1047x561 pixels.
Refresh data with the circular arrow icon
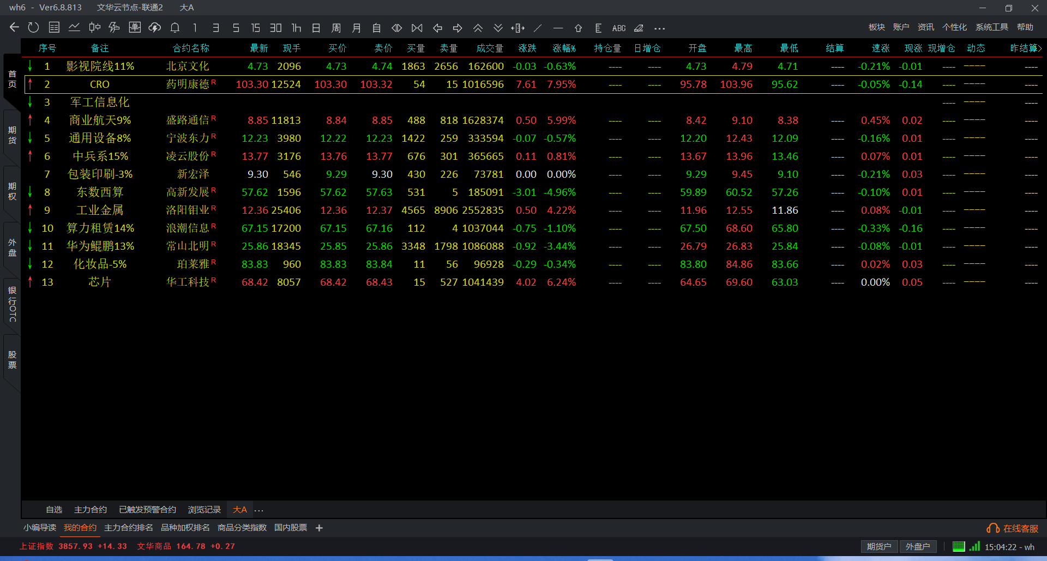(33, 27)
